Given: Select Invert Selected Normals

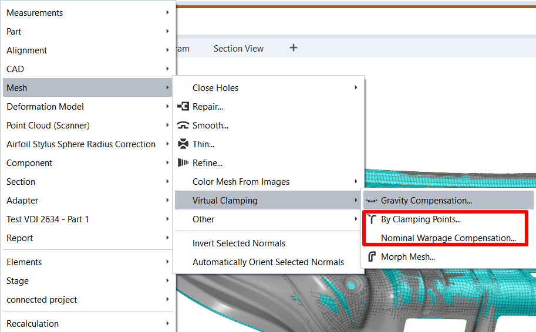Looking at the screenshot, I should (x=239, y=243).
